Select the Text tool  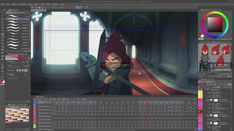(3, 71)
